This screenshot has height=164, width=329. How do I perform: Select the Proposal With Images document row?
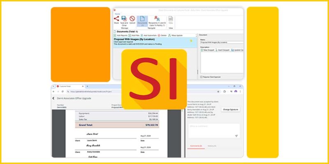click(x=155, y=42)
